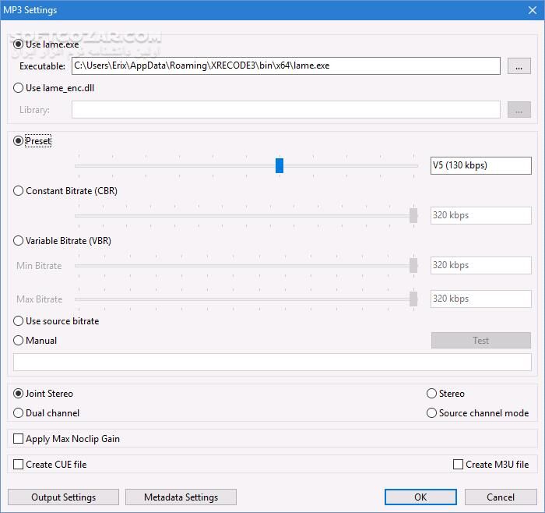Select the Dual channel mode
The height and width of the screenshot is (513, 545).
pyautogui.click(x=19, y=413)
